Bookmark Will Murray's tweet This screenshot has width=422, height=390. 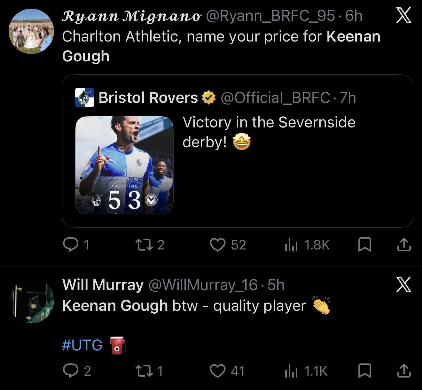tap(364, 371)
